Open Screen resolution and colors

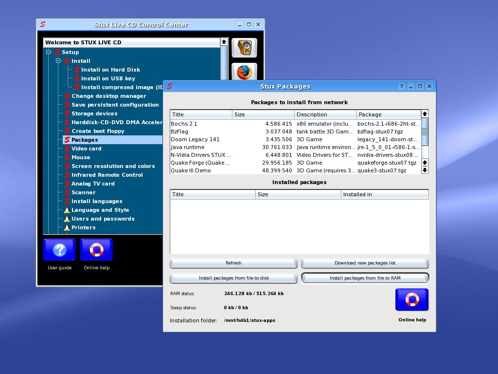(113, 166)
